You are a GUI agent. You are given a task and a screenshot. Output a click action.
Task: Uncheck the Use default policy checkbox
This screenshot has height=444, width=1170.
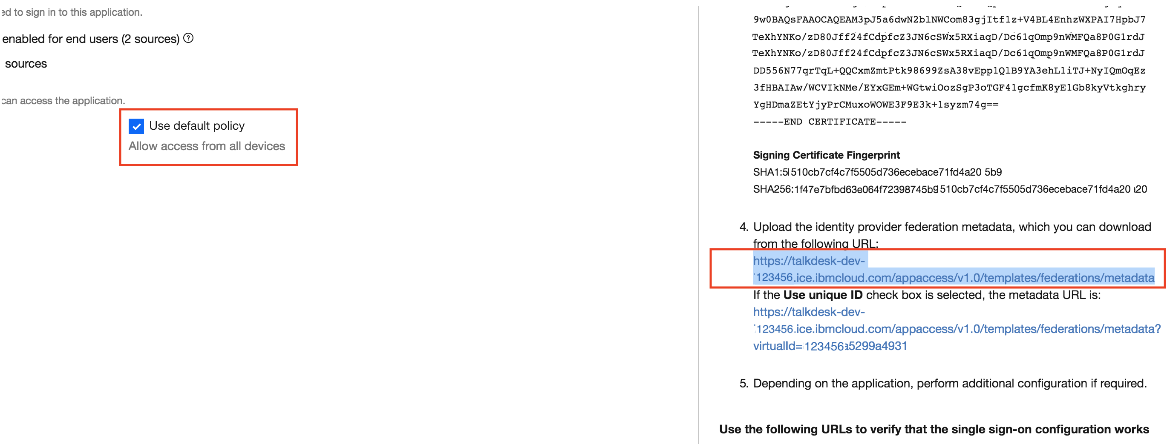(x=136, y=126)
